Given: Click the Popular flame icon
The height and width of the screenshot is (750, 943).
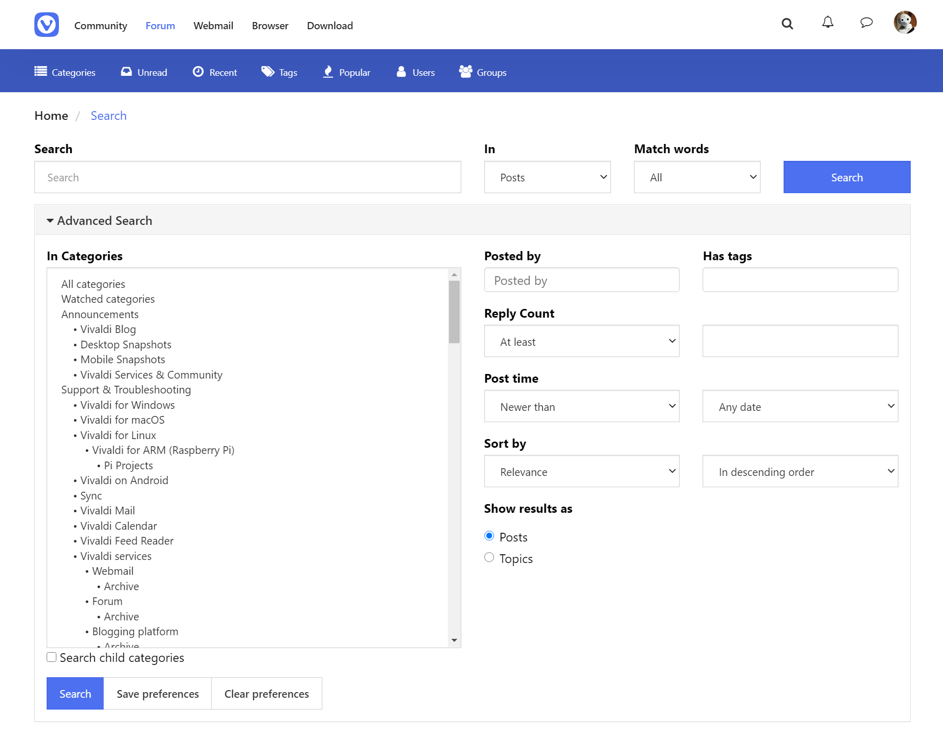Looking at the screenshot, I should pyautogui.click(x=328, y=72).
